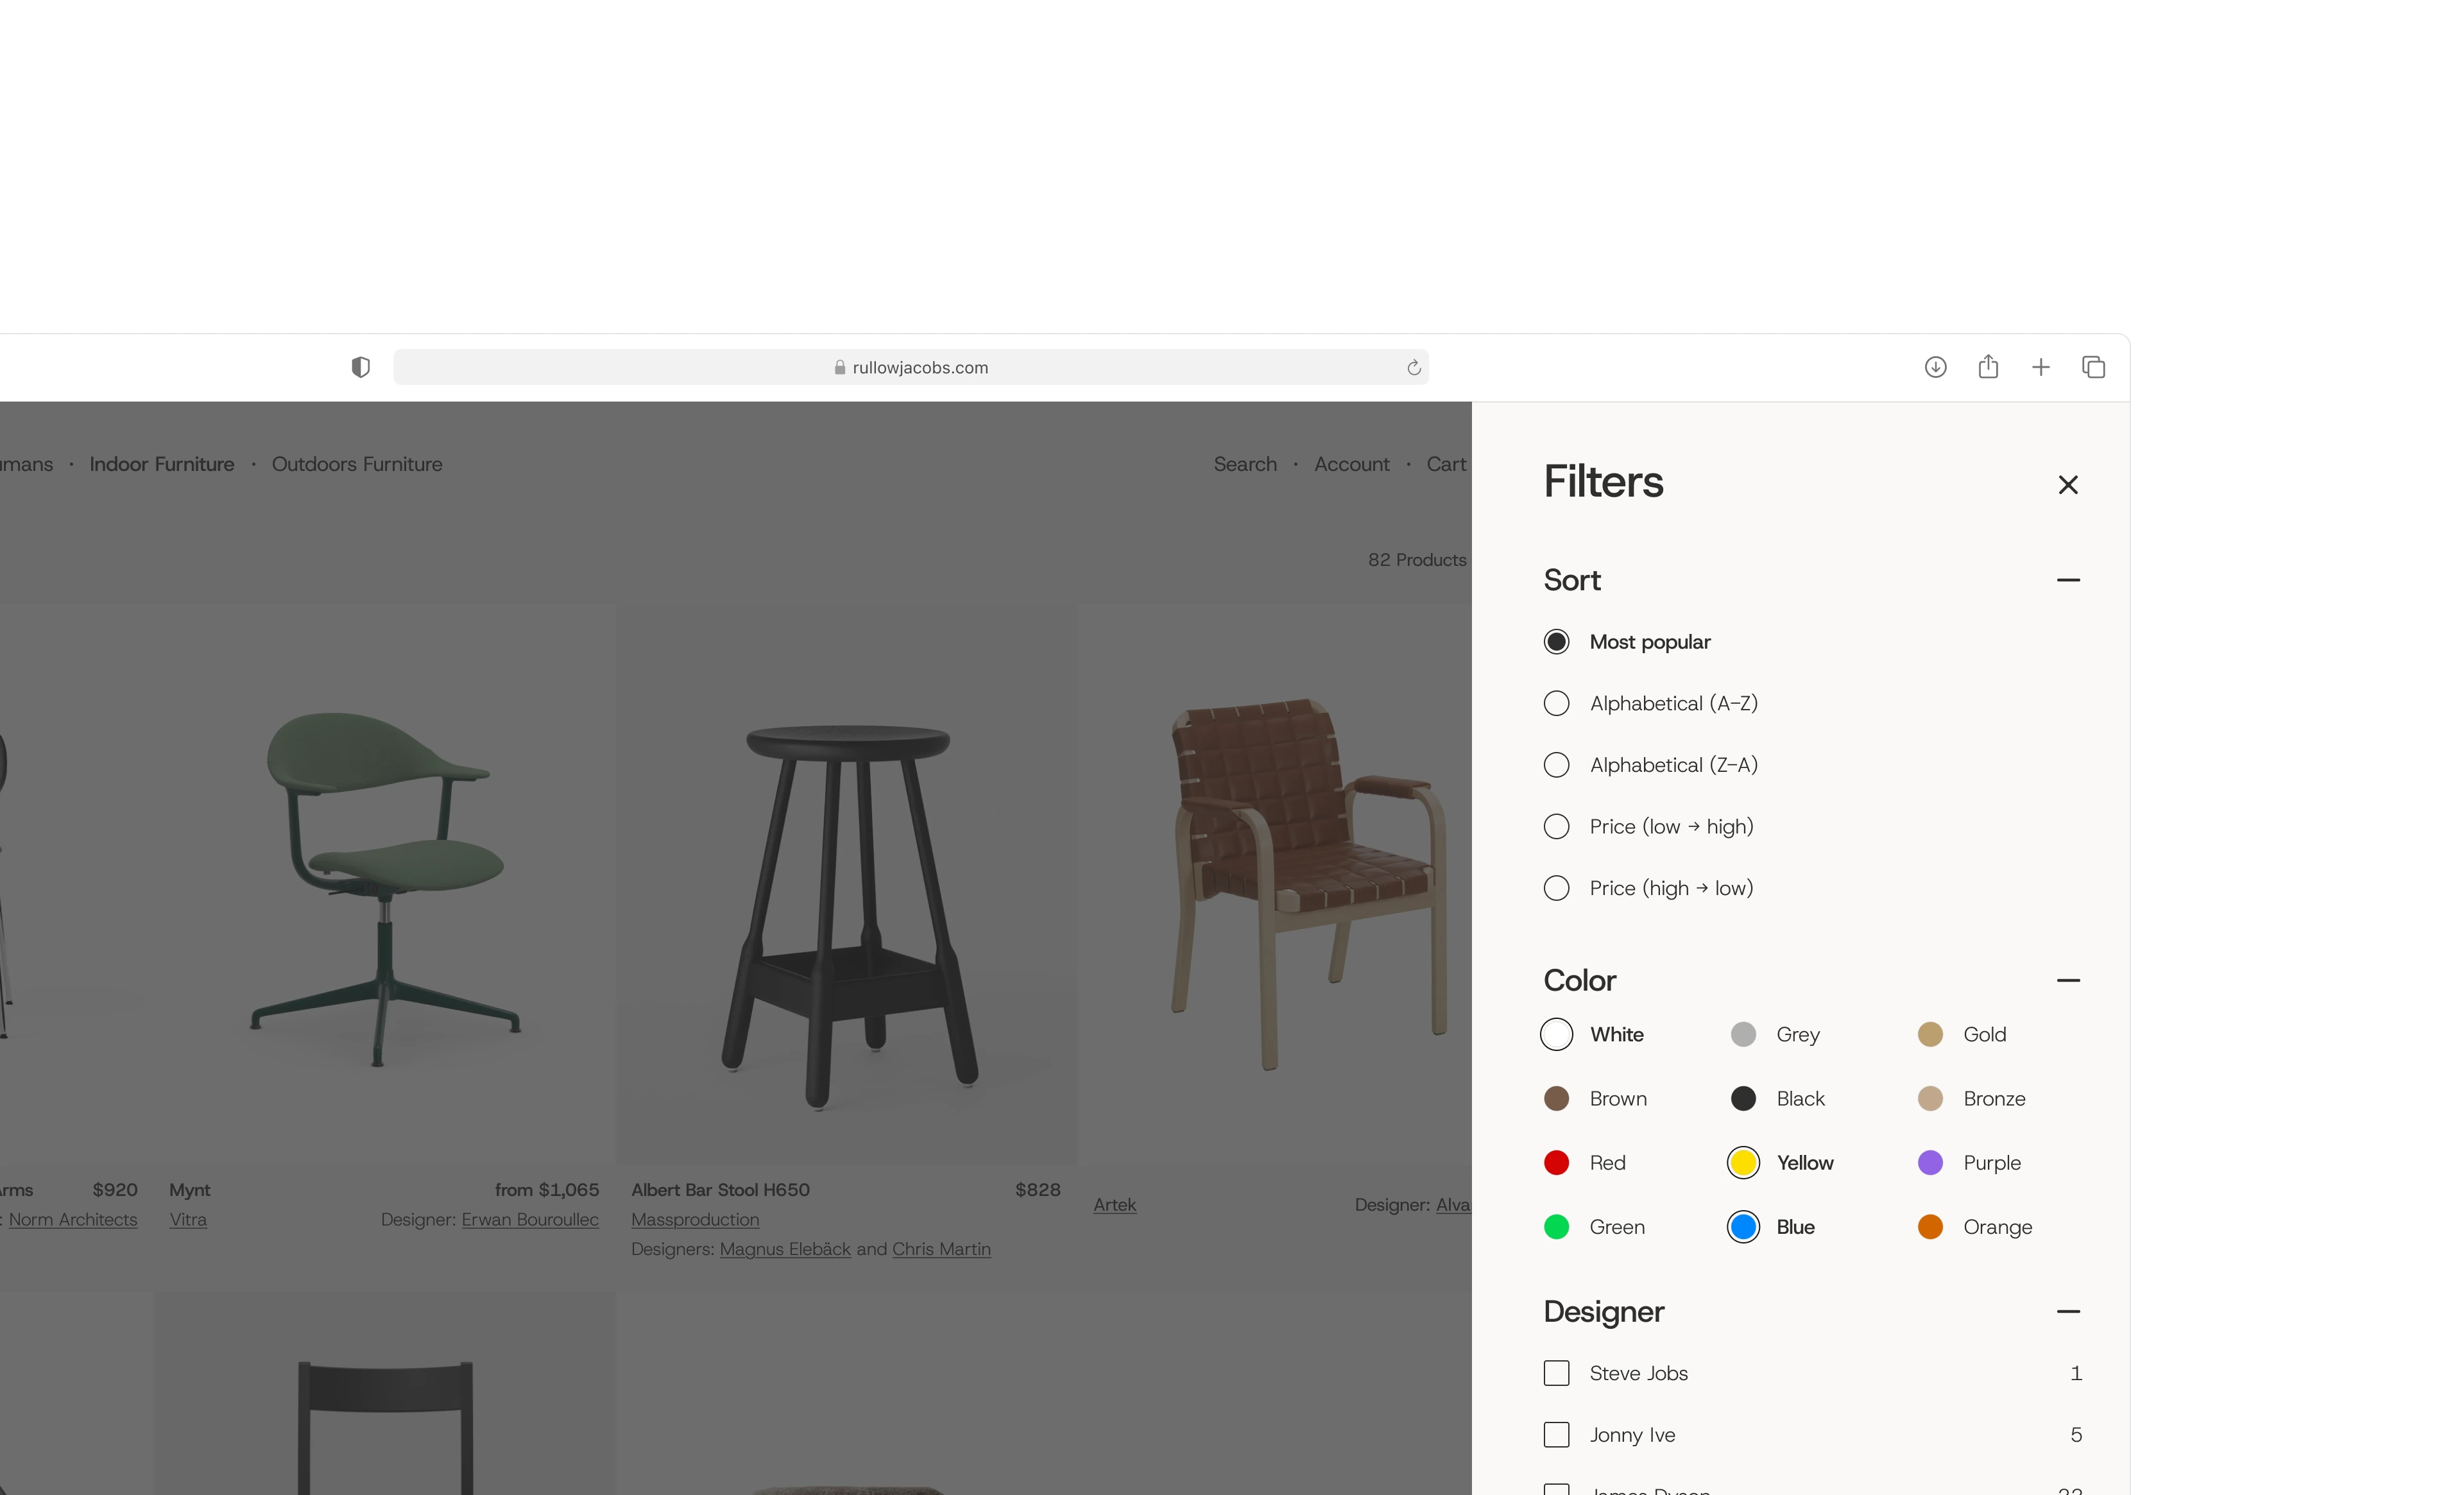Open the green Mynt chair image
Image resolution: width=2464 pixels, height=1495 pixels.
tap(385, 884)
